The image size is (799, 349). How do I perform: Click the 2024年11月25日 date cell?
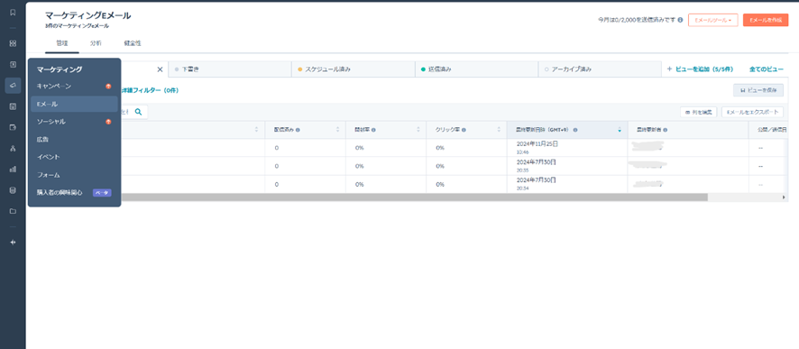click(567, 148)
